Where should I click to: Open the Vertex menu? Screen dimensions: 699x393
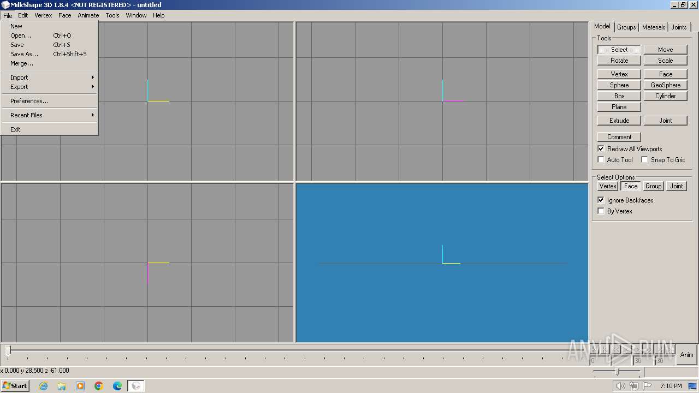coord(43,15)
